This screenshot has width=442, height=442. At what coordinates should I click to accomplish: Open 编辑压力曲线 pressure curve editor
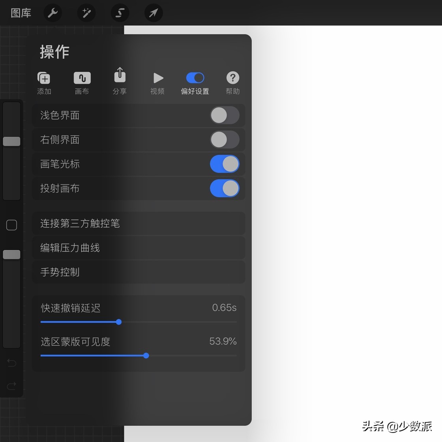pyautogui.click(x=139, y=248)
